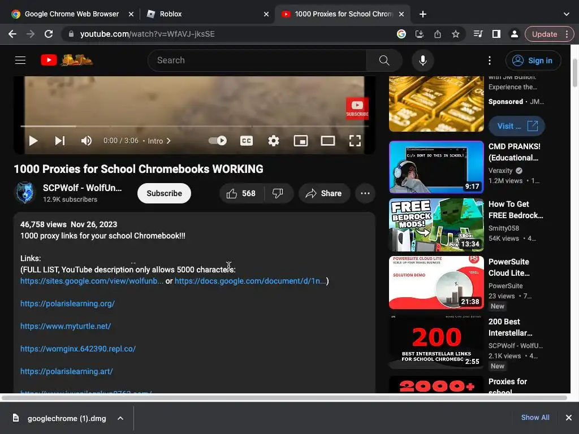The height and width of the screenshot is (434, 579).
Task: Click the youtube.com address bar URL
Action: 148,34
